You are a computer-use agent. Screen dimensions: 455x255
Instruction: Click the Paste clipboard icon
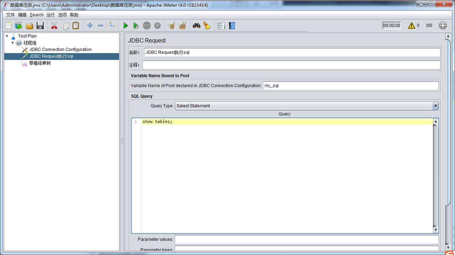point(76,25)
